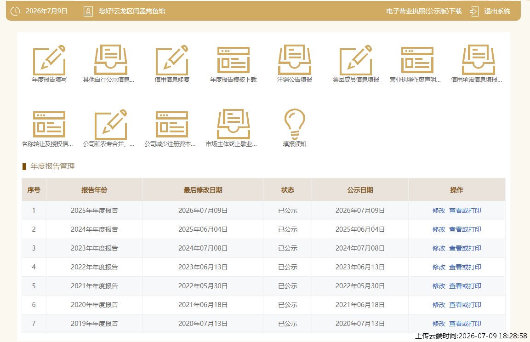The image size is (530, 342).
Task: Click the user profile icon in header
Action: click(x=88, y=11)
